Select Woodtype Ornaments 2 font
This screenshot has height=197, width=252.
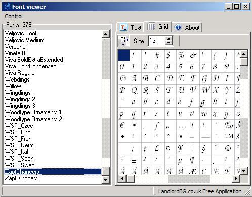pos(33,119)
